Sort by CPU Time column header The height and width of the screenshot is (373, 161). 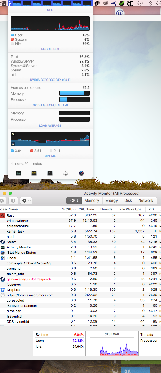point(87,209)
